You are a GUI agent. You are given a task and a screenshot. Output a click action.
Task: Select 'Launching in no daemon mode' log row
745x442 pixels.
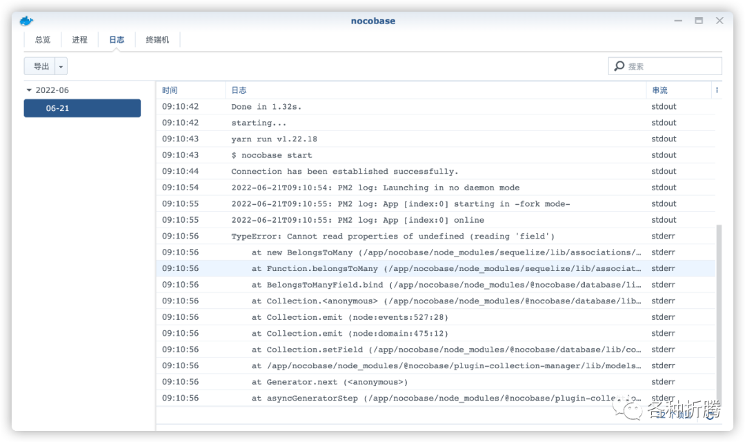436,188
